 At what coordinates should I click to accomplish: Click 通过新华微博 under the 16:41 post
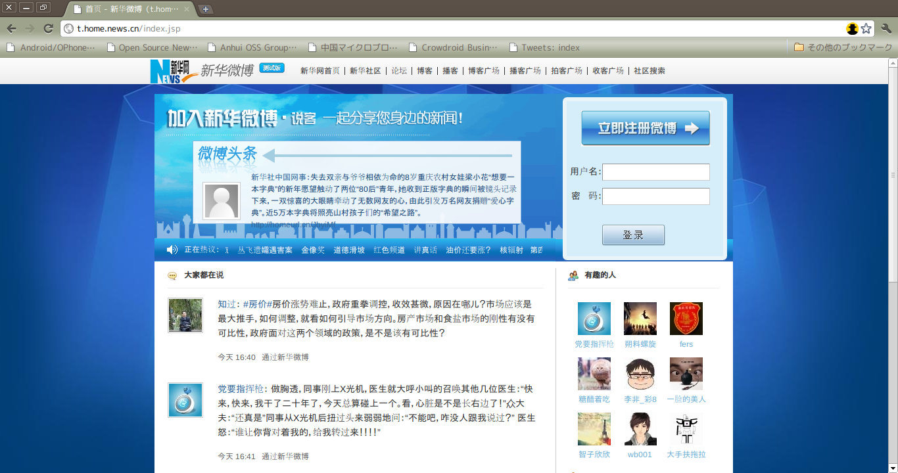[x=285, y=456]
